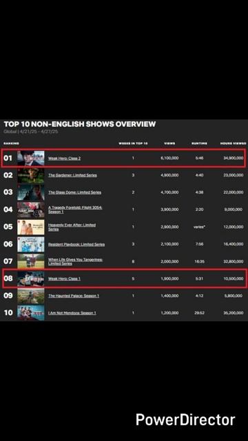Open Resident Playbook: Limited Series link
The height and width of the screenshot is (441, 248).
[76, 245]
